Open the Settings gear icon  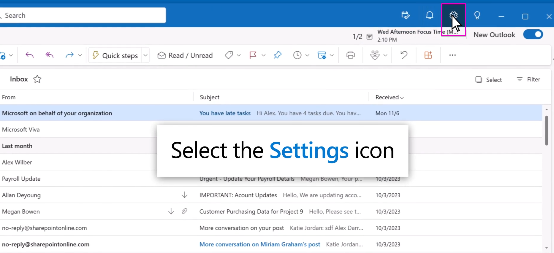click(x=453, y=15)
